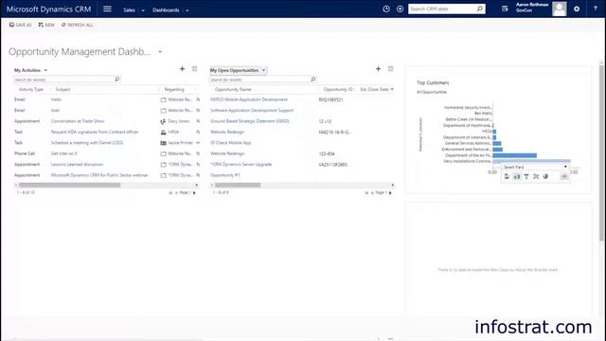The height and width of the screenshot is (341, 606).
Task: Open user profile picture
Action: pyautogui.click(x=560, y=9)
